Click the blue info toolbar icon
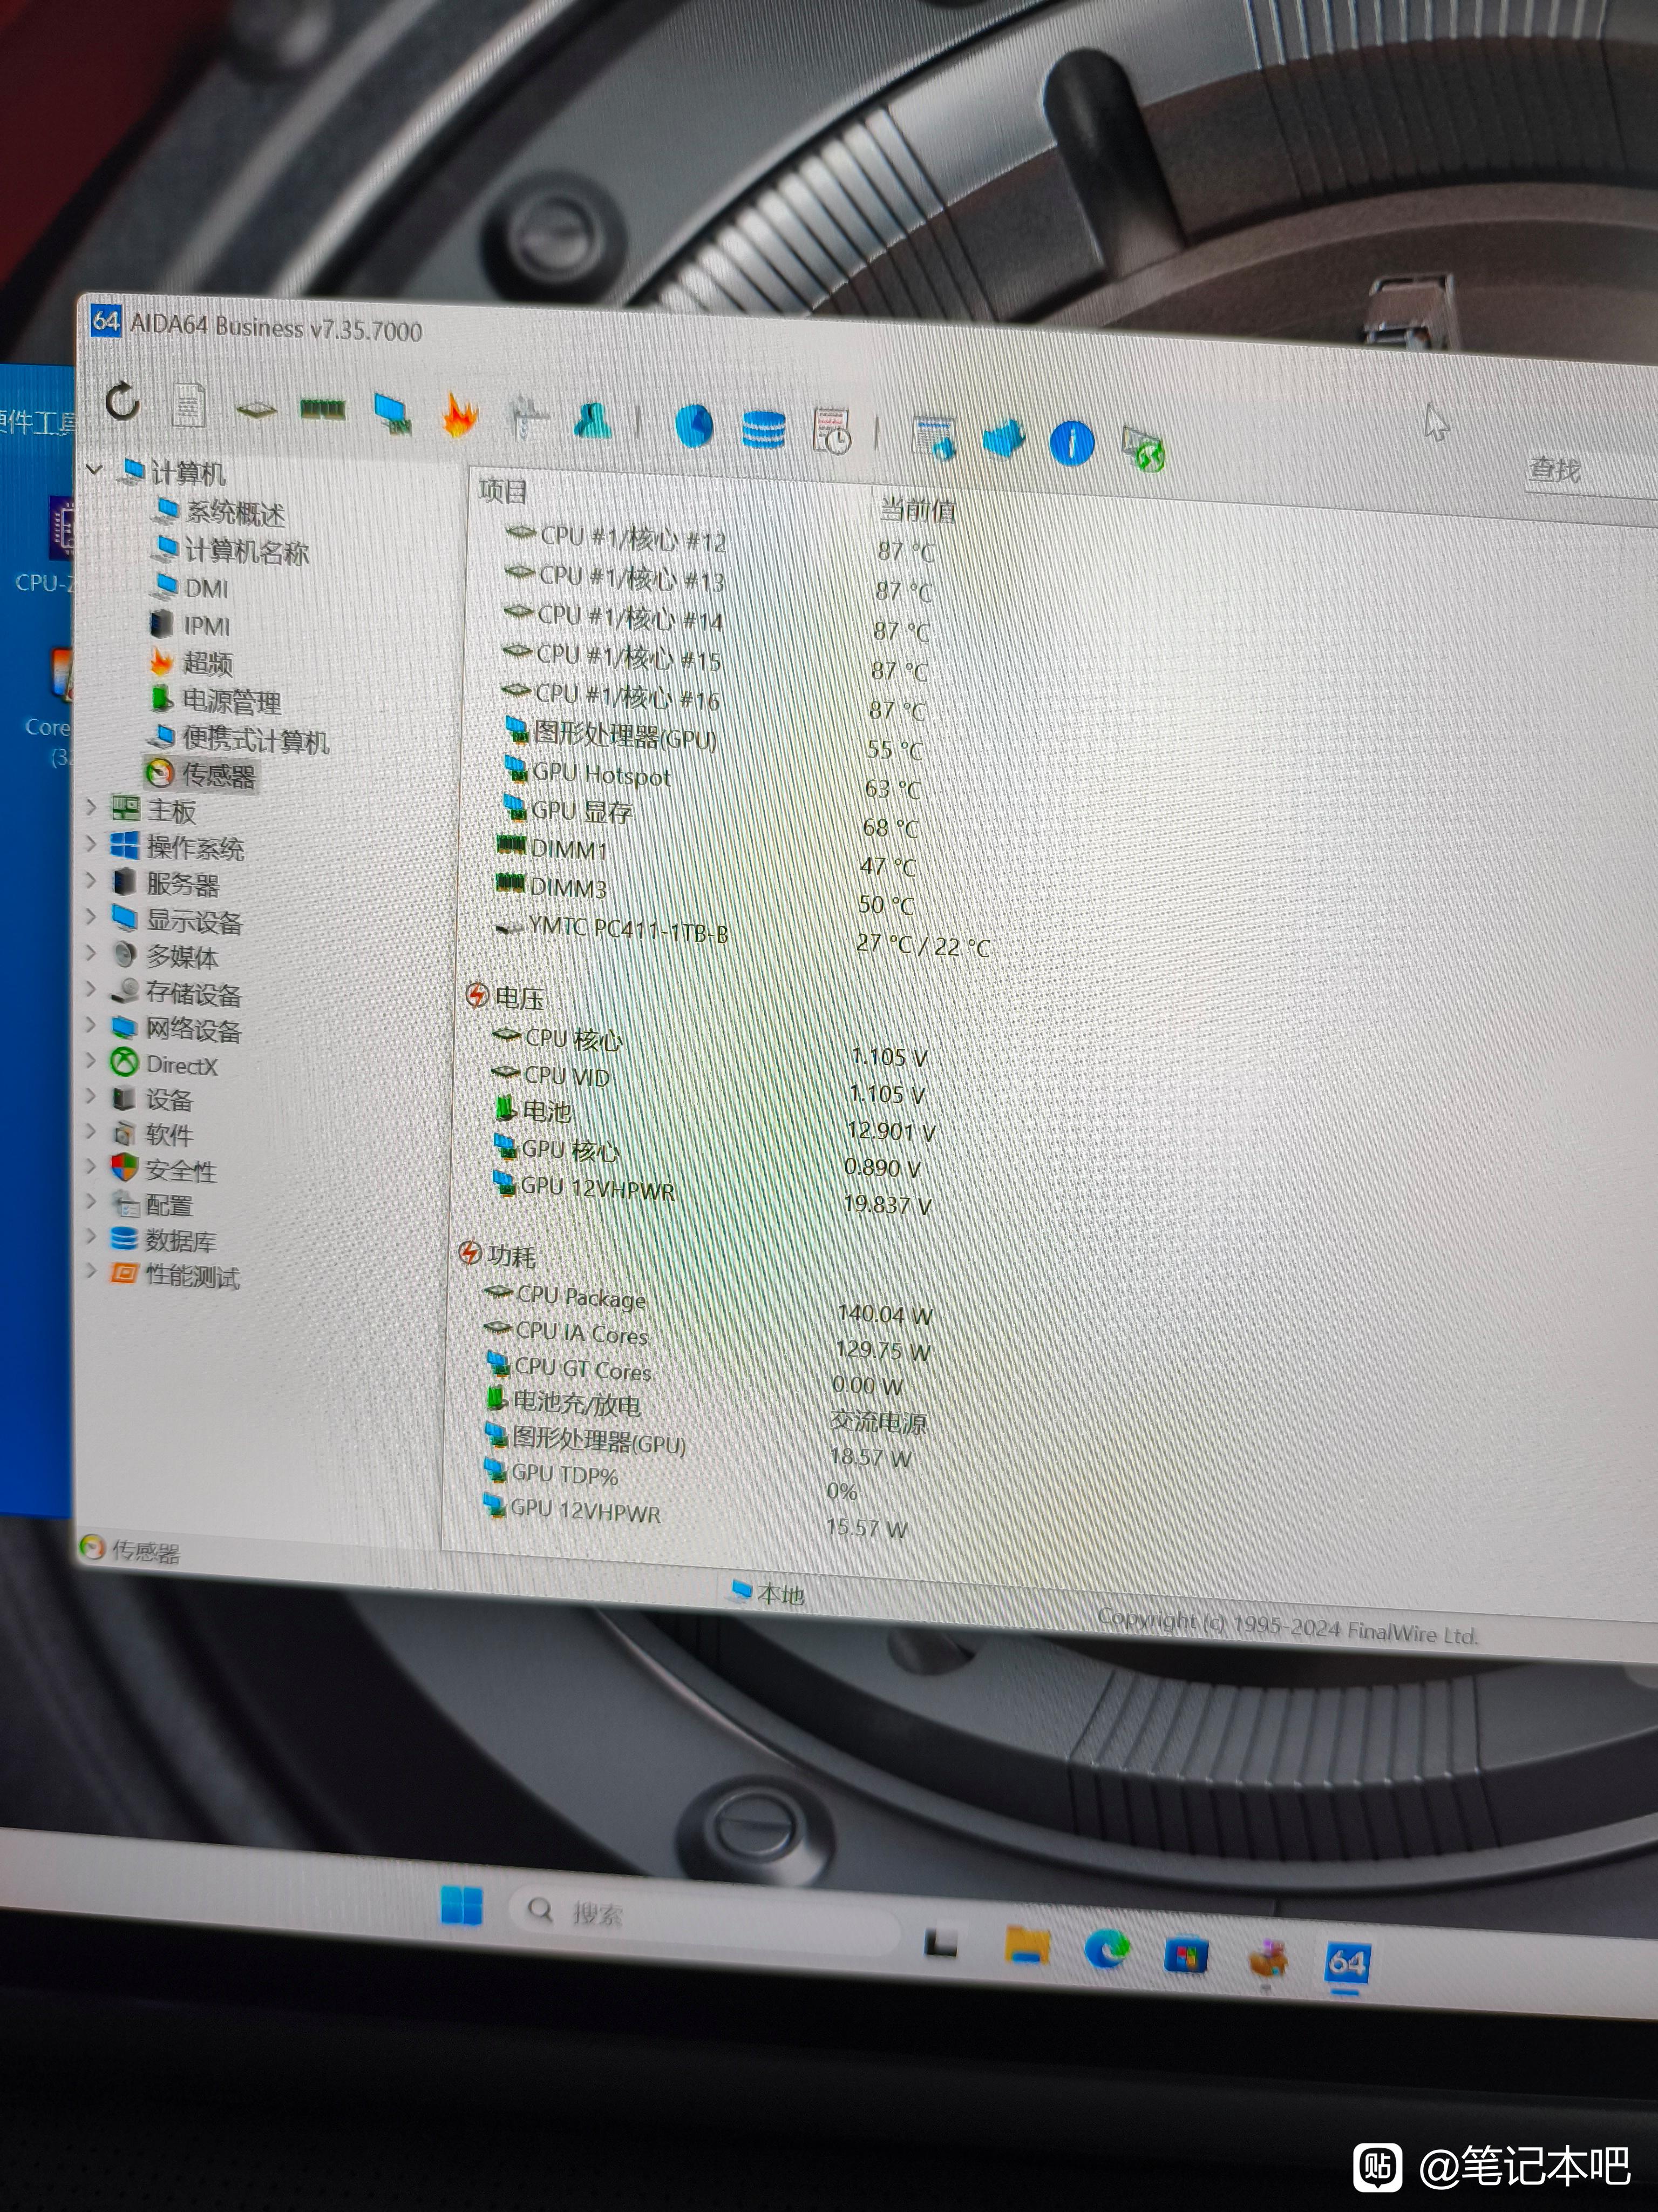Viewport: 1658px width, 2212px height. click(x=1072, y=442)
